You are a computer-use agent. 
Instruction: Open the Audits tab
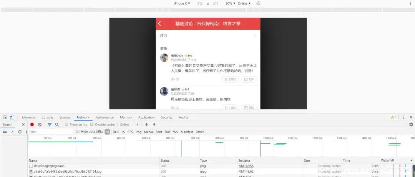(183, 117)
